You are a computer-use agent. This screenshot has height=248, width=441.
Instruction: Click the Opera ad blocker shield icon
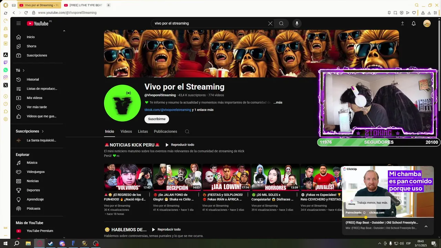point(401,13)
